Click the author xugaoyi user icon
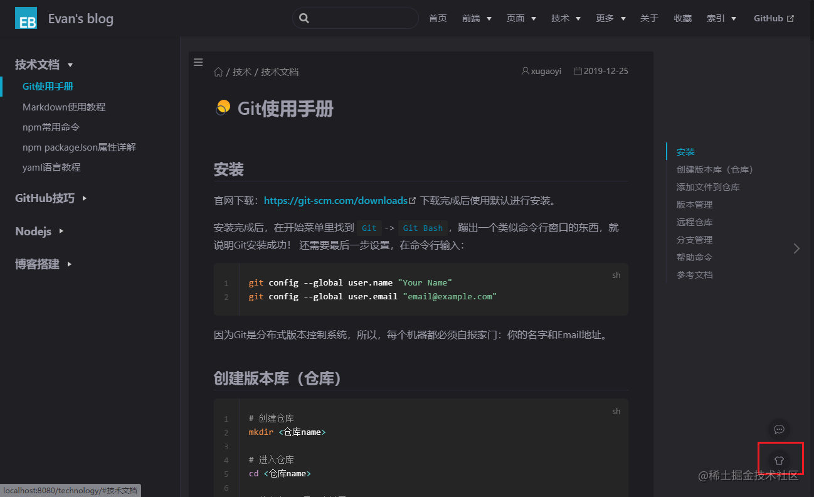Screen dimensions: 814x497 (x=526, y=71)
